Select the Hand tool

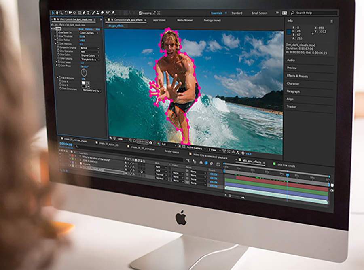point(57,13)
